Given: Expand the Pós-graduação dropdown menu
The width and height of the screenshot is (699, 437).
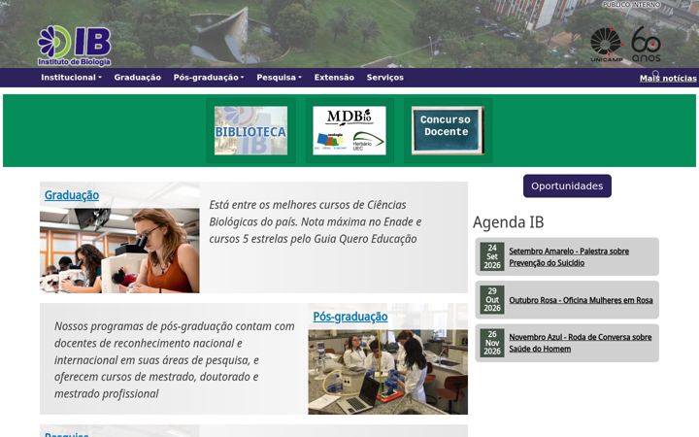Looking at the screenshot, I should tap(209, 78).
